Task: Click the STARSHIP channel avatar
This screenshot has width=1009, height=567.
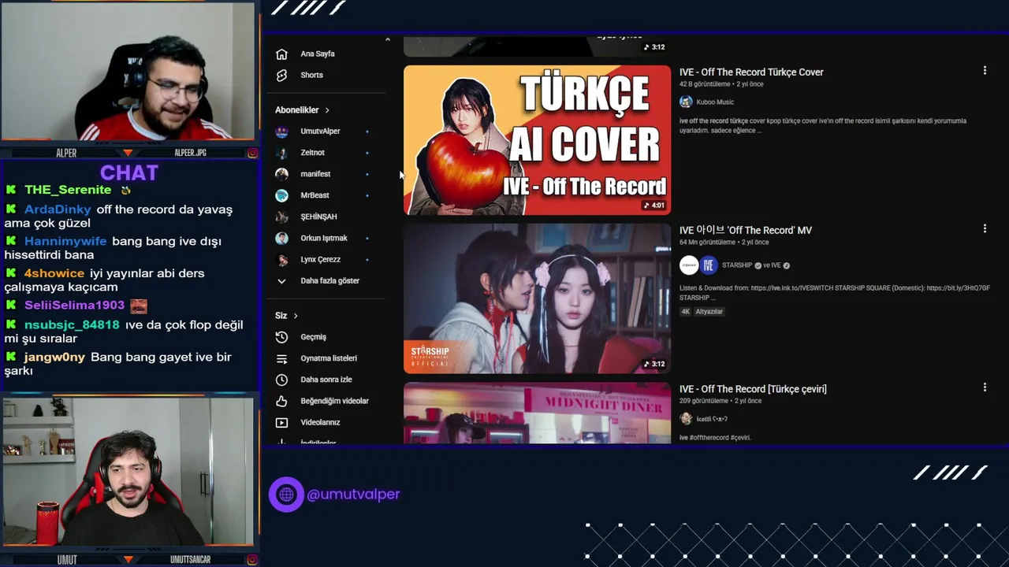Action: click(x=689, y=265)
